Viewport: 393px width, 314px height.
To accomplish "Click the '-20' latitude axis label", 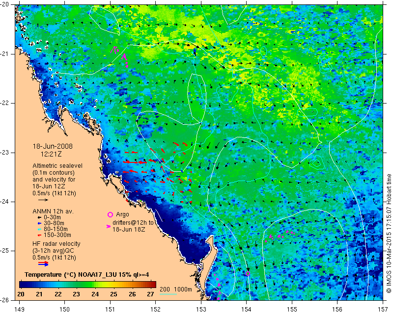I will [5, 4].
